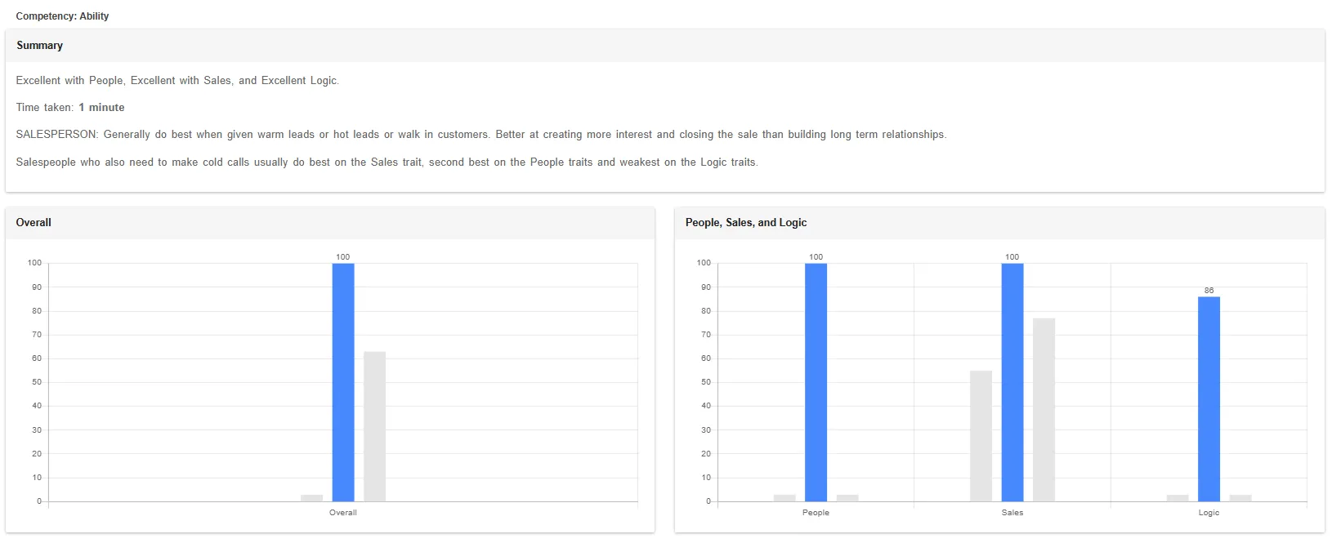The image size is (1332, 543).
Task: Click the 'Time taken: 1 minute' text
Action: tap(70, 108)
